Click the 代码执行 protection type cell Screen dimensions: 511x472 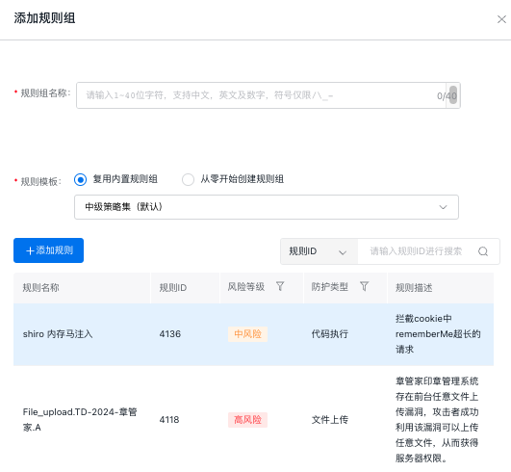[x=330, y=334]
